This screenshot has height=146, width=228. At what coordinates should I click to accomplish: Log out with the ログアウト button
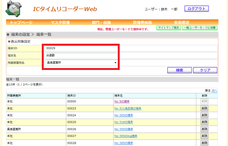196,9
